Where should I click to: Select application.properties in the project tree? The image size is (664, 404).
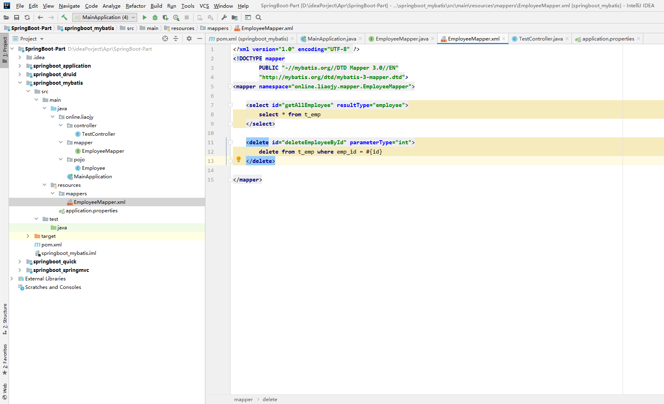91,211
